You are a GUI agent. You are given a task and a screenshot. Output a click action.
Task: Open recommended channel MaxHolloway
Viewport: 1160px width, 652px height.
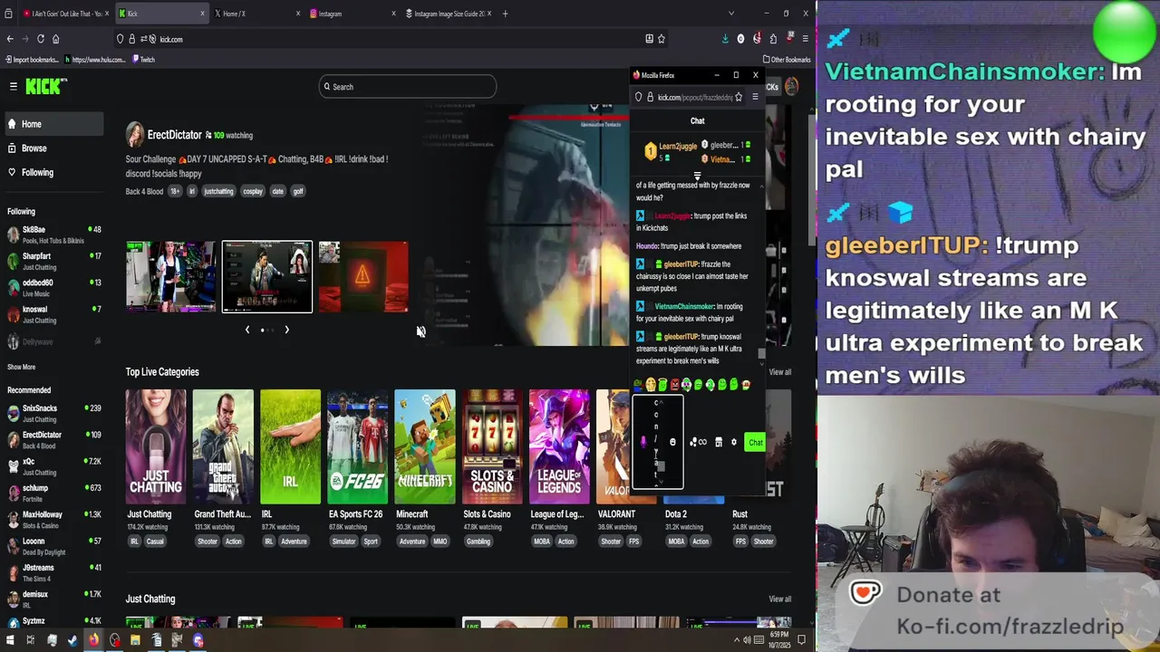click(54, 520)
